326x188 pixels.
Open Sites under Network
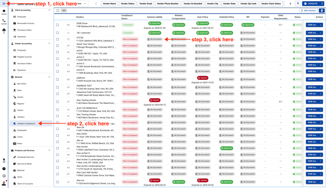pos(19,91)
